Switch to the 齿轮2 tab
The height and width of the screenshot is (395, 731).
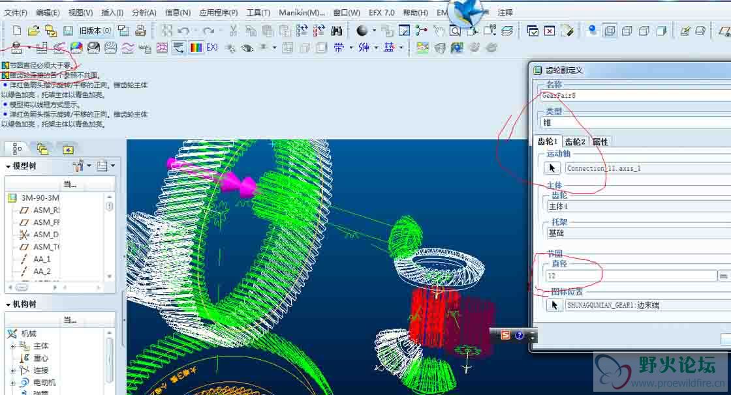(575, 141)
